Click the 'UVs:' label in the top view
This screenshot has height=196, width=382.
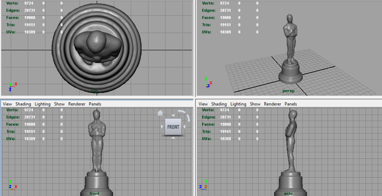[x=11, y=32]
